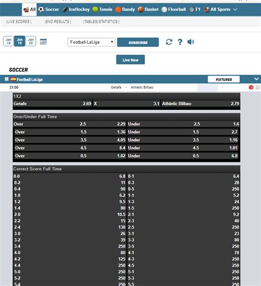Select correct score 3-1 at 23

[x=183, y=234]
